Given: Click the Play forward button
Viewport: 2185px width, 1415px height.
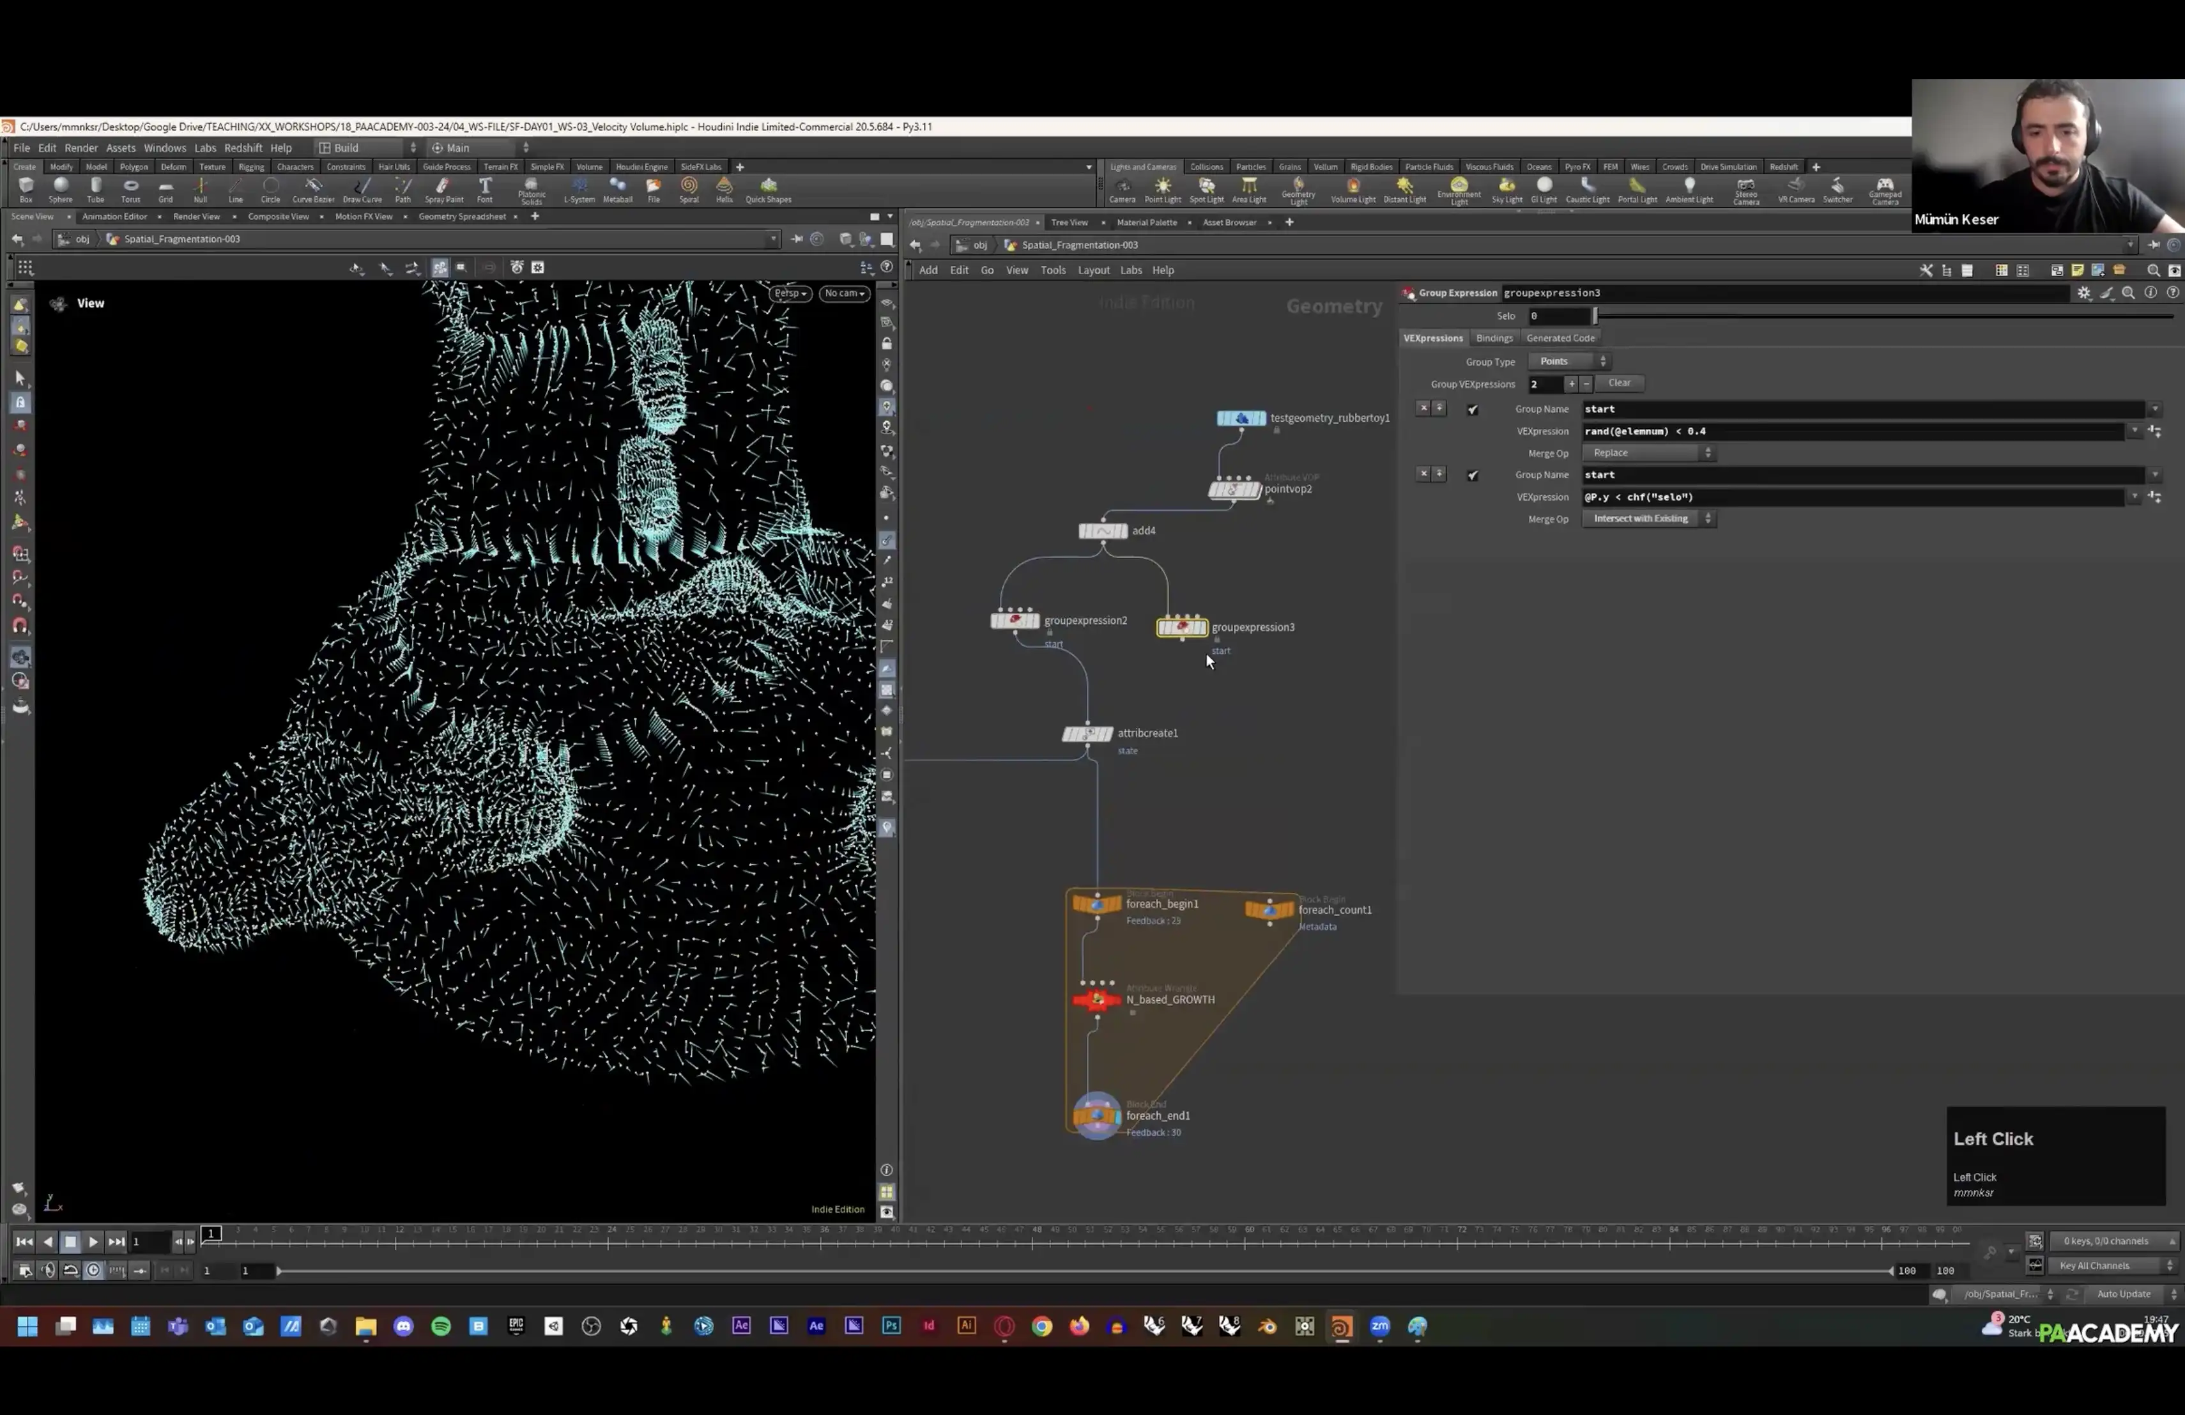Looking at the screenshot, I should (x=93, y=1241).
